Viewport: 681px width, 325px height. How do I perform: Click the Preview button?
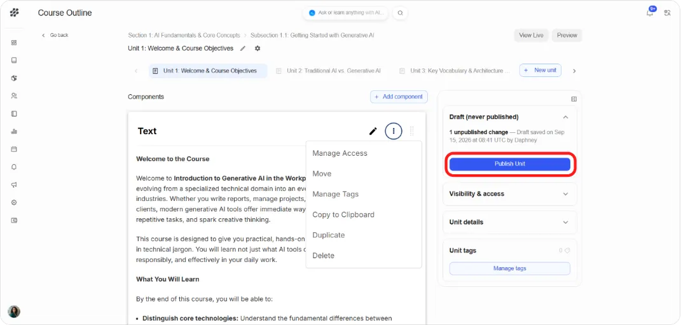click(x=567, y=35)
